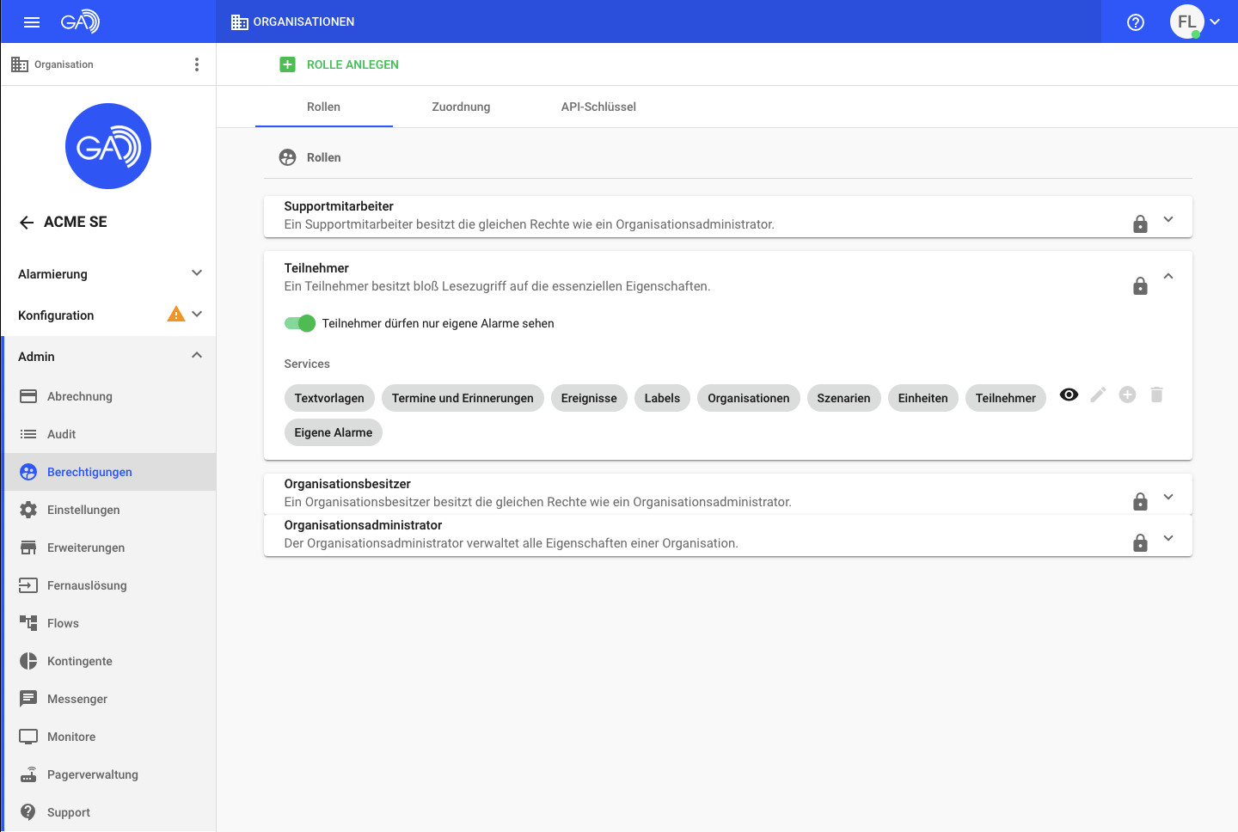Disable 'Teilnehmer dürfen nur eigene Alarme sehen' switch
This screenshot has height=832, width=1238.
point(300,323)
